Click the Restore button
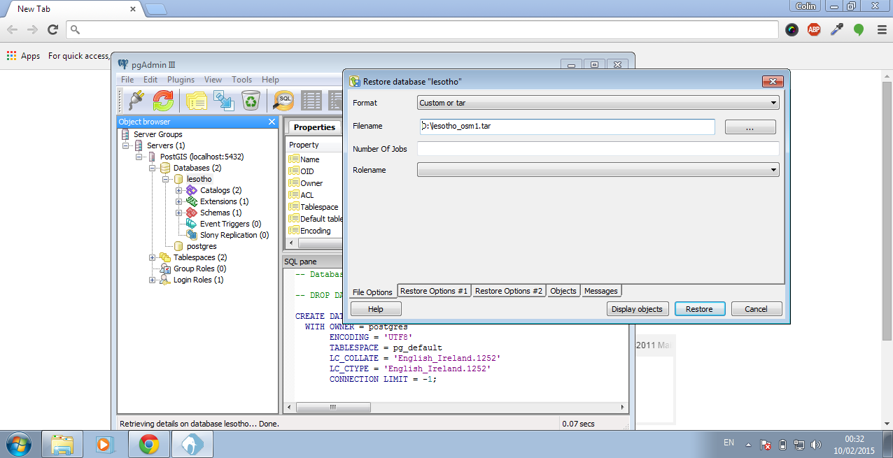The height and width of the screenshot is (458, 893). click(699, 309)
